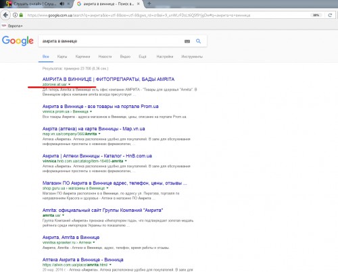Switch to Новости search tab
This screenshot has width=338, height=272.
pos(105,57)
